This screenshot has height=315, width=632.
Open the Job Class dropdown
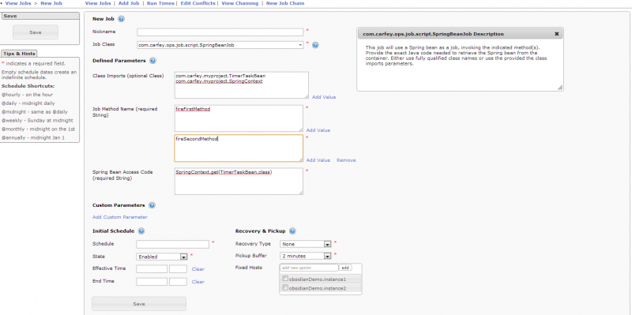tap(220, 45)
